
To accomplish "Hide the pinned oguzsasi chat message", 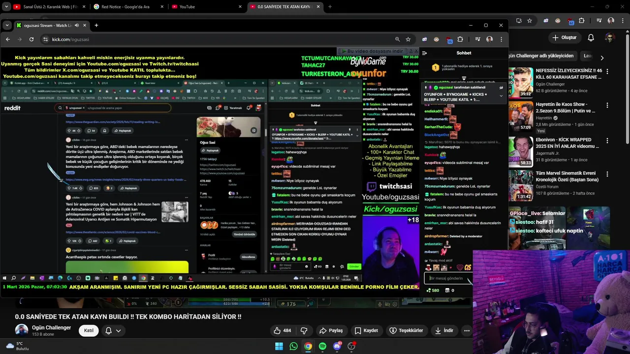I will click(x=501, y=88).
